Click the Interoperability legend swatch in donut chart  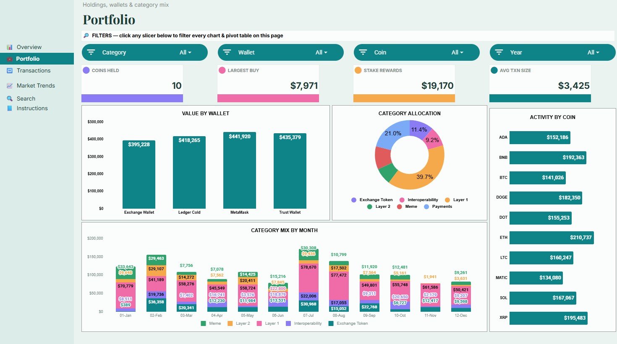point(402,200)
